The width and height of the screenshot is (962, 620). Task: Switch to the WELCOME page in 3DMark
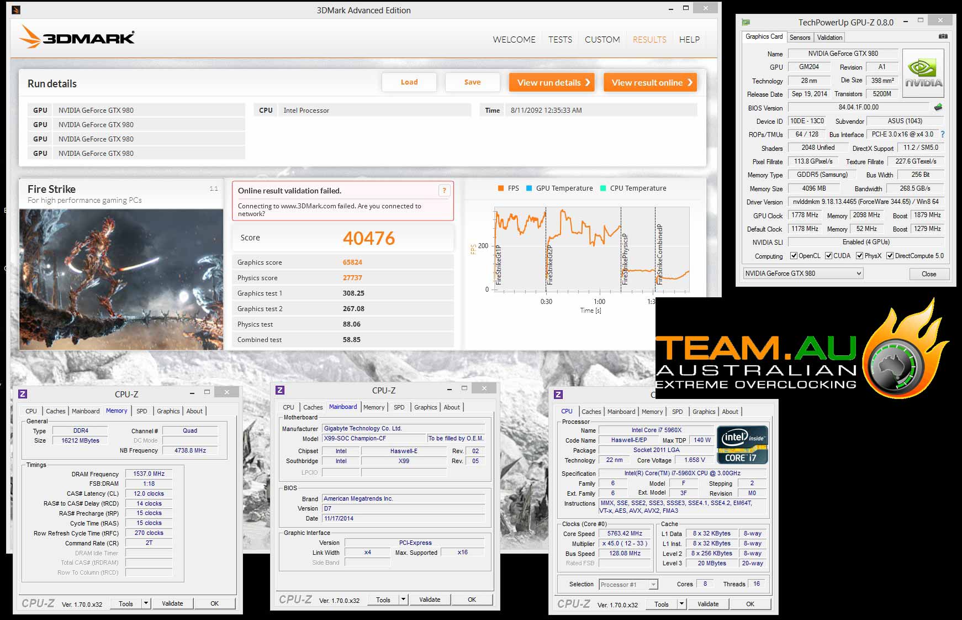pos(514,40)
